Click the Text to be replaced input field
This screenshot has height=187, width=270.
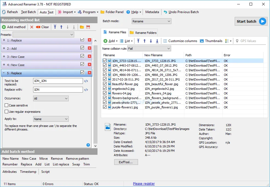click(58, 81)
